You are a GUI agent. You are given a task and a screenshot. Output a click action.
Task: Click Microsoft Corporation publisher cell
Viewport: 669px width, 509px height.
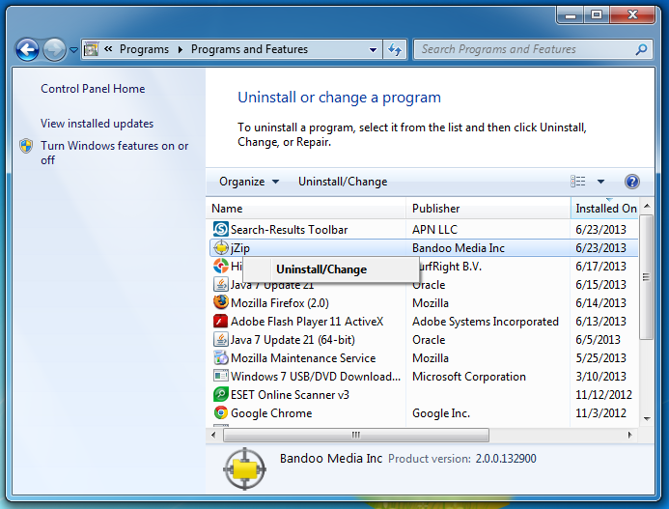pos(469,377)
